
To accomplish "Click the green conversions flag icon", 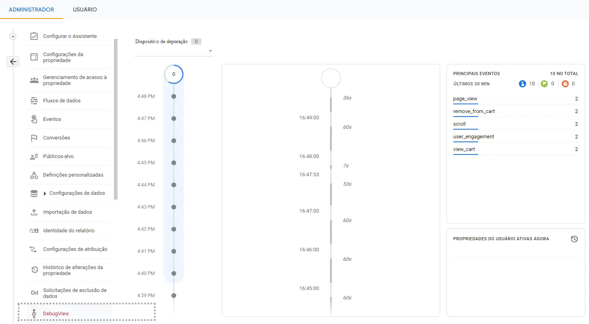I will tap(544, 84).
